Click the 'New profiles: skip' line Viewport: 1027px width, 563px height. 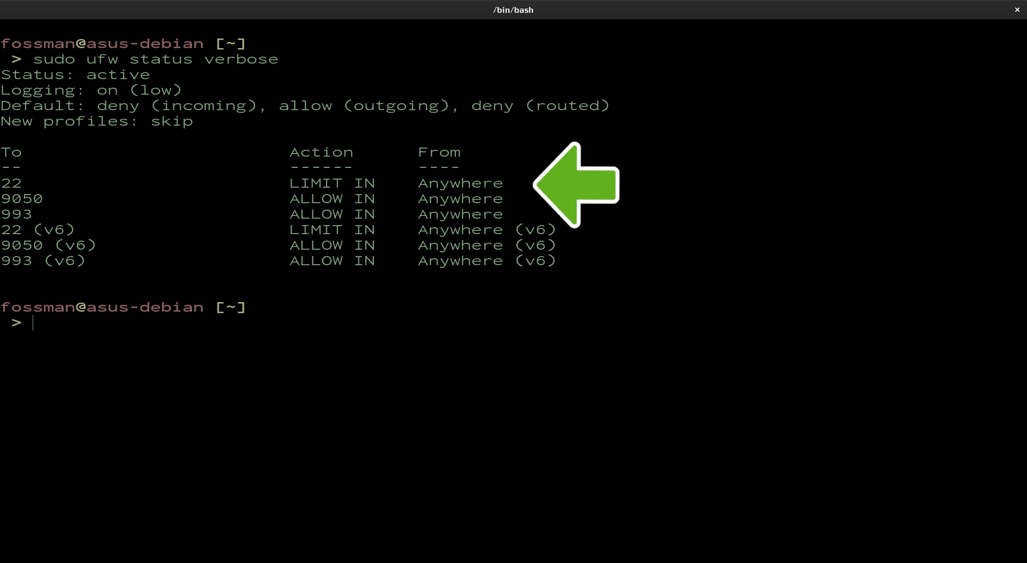click(97, 121)
